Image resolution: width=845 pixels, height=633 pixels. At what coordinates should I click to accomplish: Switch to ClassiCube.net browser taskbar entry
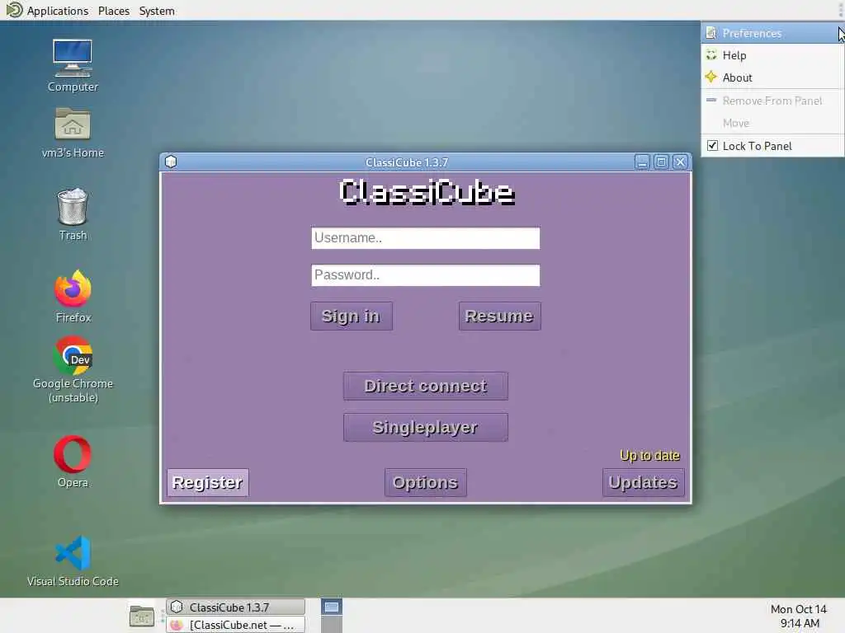point(235,625)
